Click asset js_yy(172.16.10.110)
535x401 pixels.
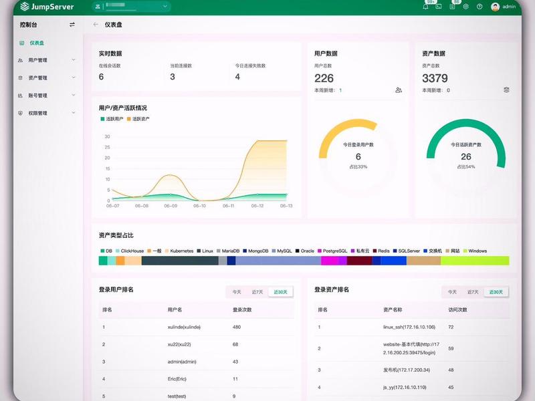(405, 388)
